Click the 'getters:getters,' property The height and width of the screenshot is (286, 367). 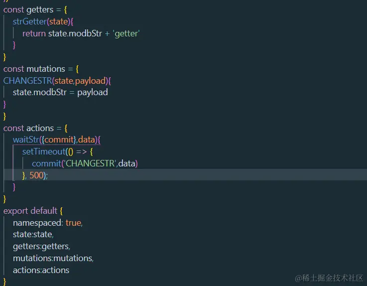(x=41, y=247)
